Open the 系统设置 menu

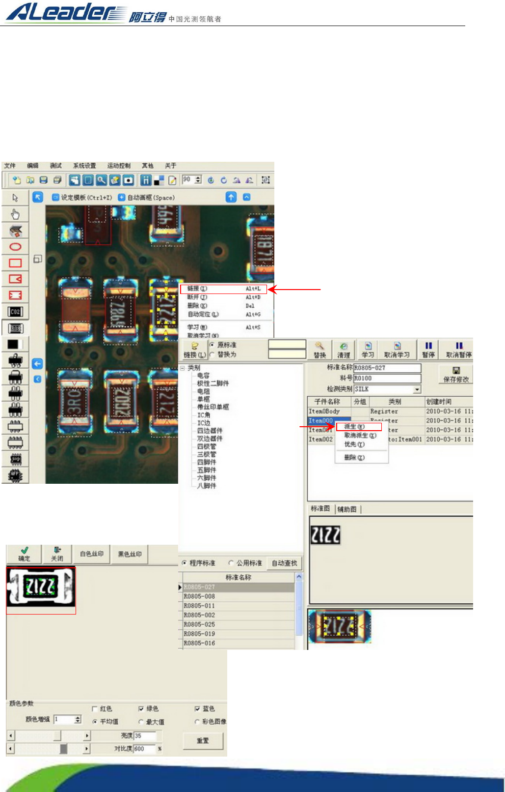84,166
